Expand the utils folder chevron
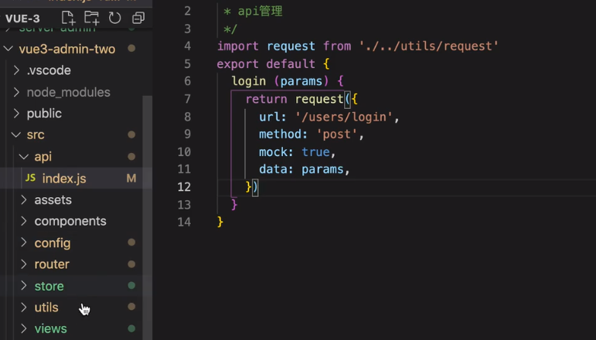Screen dimensions: 596x340 24,307
